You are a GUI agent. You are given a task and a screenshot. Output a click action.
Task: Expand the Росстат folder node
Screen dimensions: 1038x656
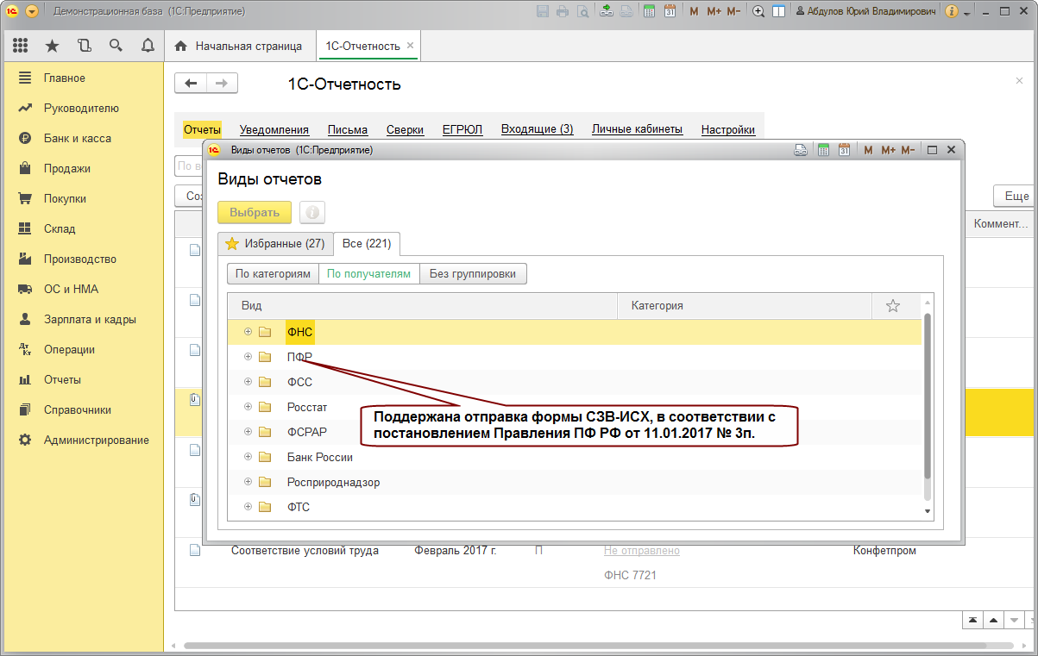(x=248, y=407)
